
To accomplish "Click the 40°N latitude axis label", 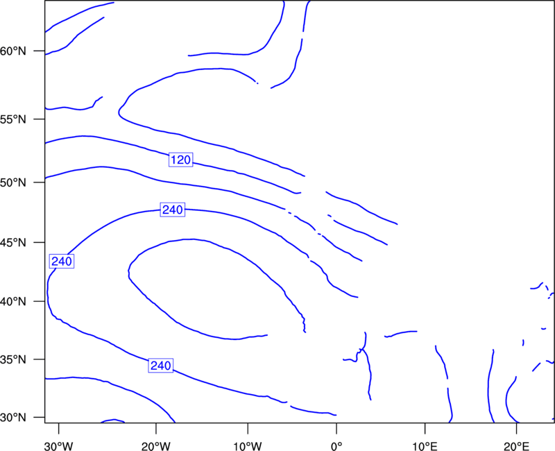I will pos(13,302).
